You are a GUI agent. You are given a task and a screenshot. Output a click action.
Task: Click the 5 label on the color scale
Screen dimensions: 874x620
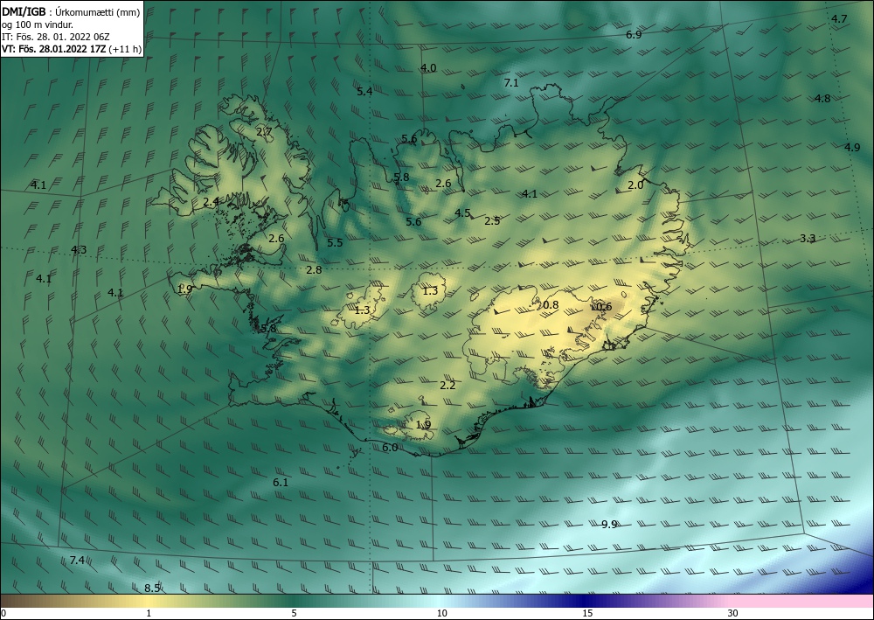[x=294, y=613]
